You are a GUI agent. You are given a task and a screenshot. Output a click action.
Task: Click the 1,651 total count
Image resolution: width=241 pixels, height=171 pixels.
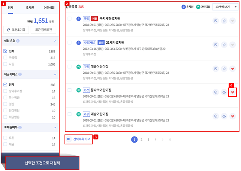[41, 21]
